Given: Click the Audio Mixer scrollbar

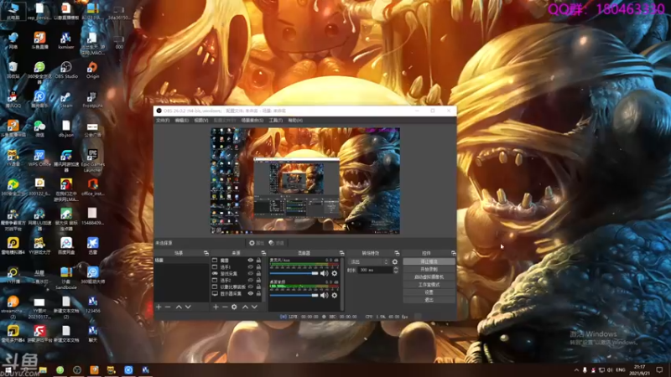Looking at the screenshot, I should click(342, 283).
